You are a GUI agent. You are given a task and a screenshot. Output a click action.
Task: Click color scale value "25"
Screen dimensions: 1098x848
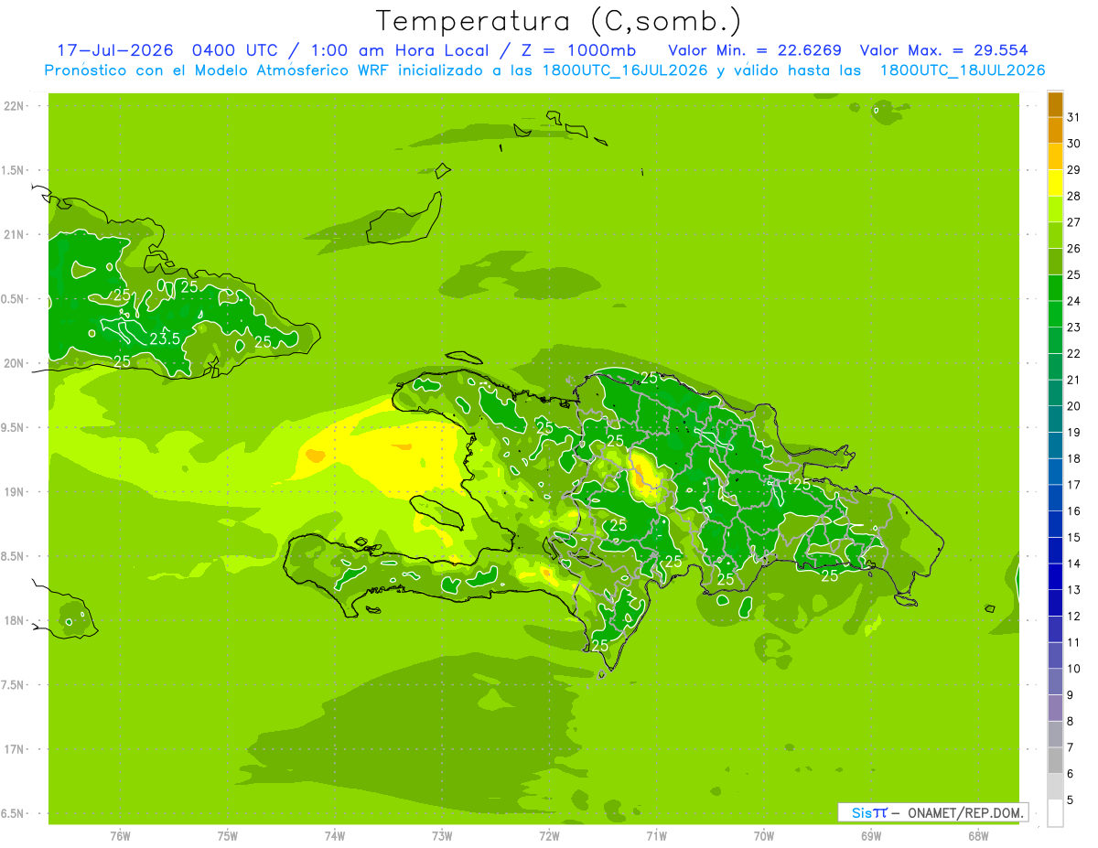[1073, 274]
